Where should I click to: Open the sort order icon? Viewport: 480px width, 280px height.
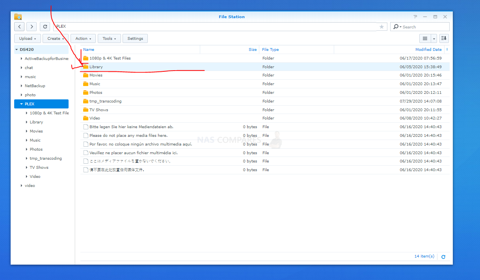(x=444, y=38)
